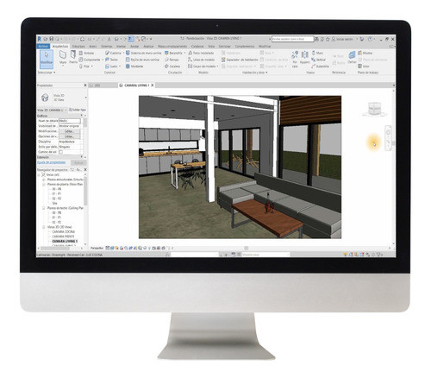Select the Montante mullion tool
431x378 pixels.
[x=134, y=66]
